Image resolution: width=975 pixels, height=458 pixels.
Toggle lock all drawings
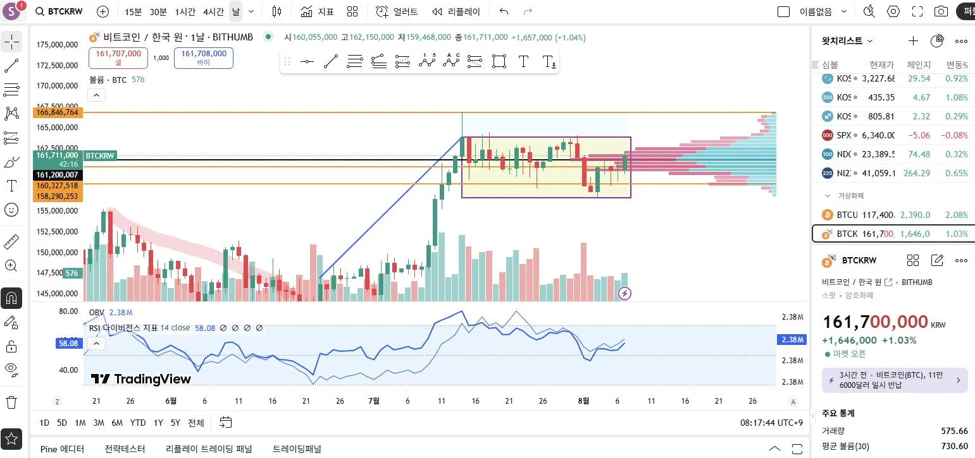tap(11, 346)
